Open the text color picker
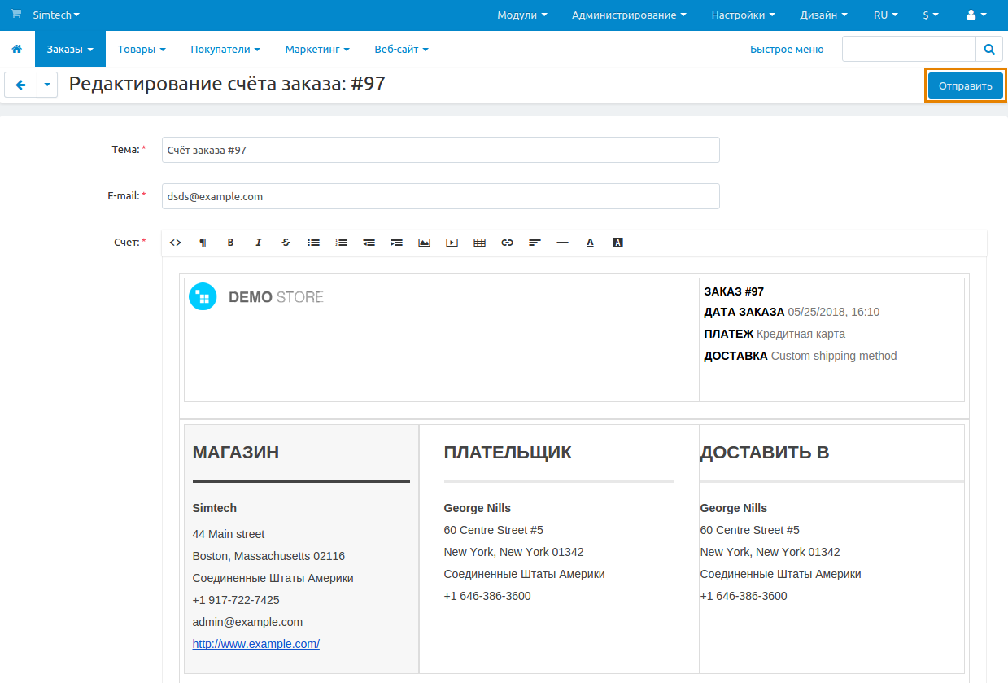This screenshot has height=683, width=1008. (x=590, y=243)
